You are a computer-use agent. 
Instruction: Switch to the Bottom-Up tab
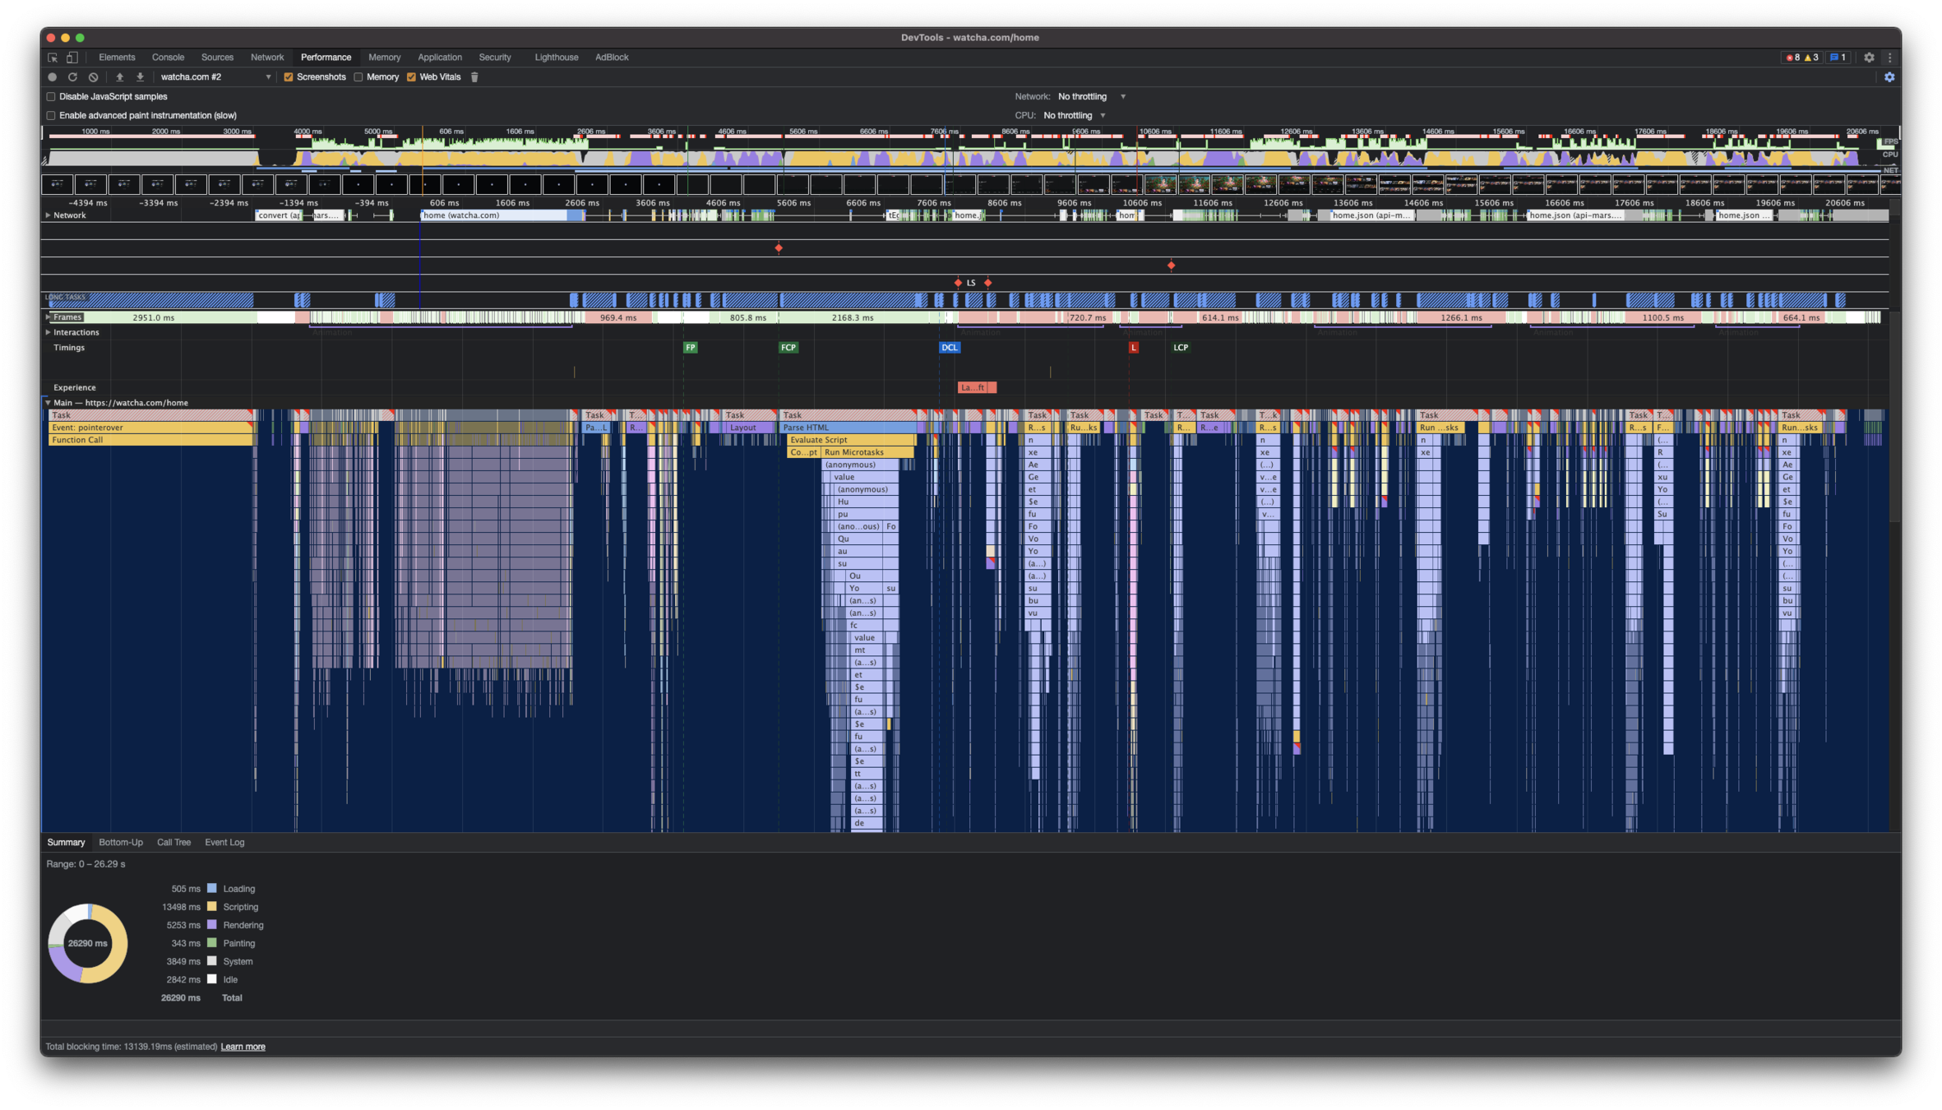120,843
